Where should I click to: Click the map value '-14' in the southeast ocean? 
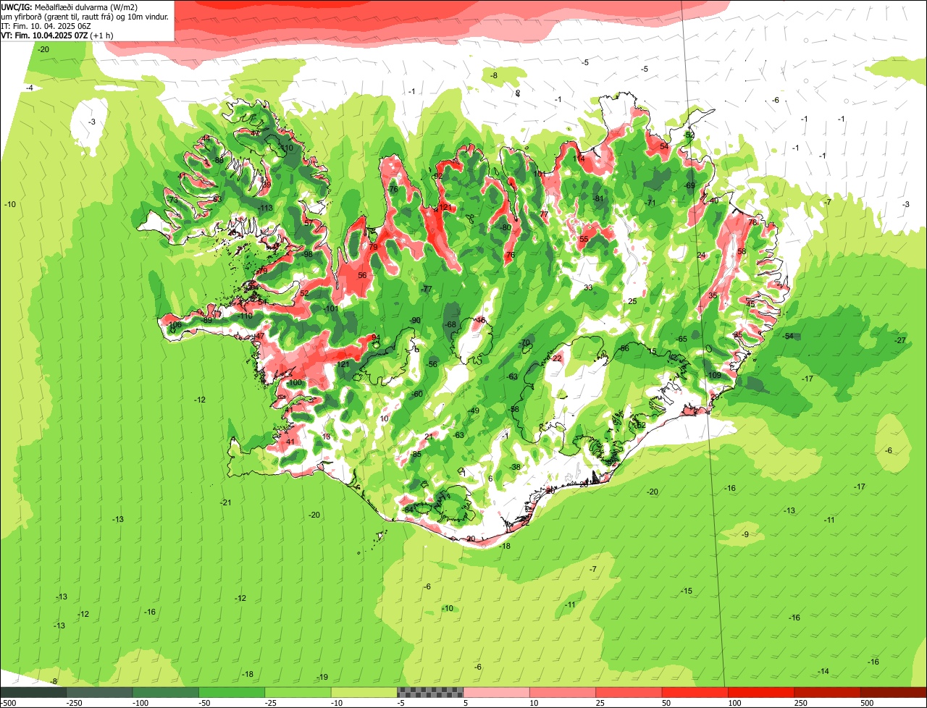click(823, 671)
